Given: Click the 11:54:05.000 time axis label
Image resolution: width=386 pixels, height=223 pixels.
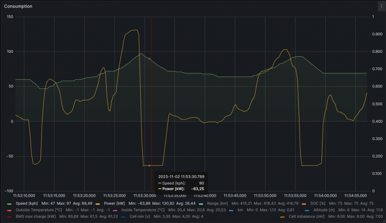Looking at the screenshot, I should pos(355,196).
